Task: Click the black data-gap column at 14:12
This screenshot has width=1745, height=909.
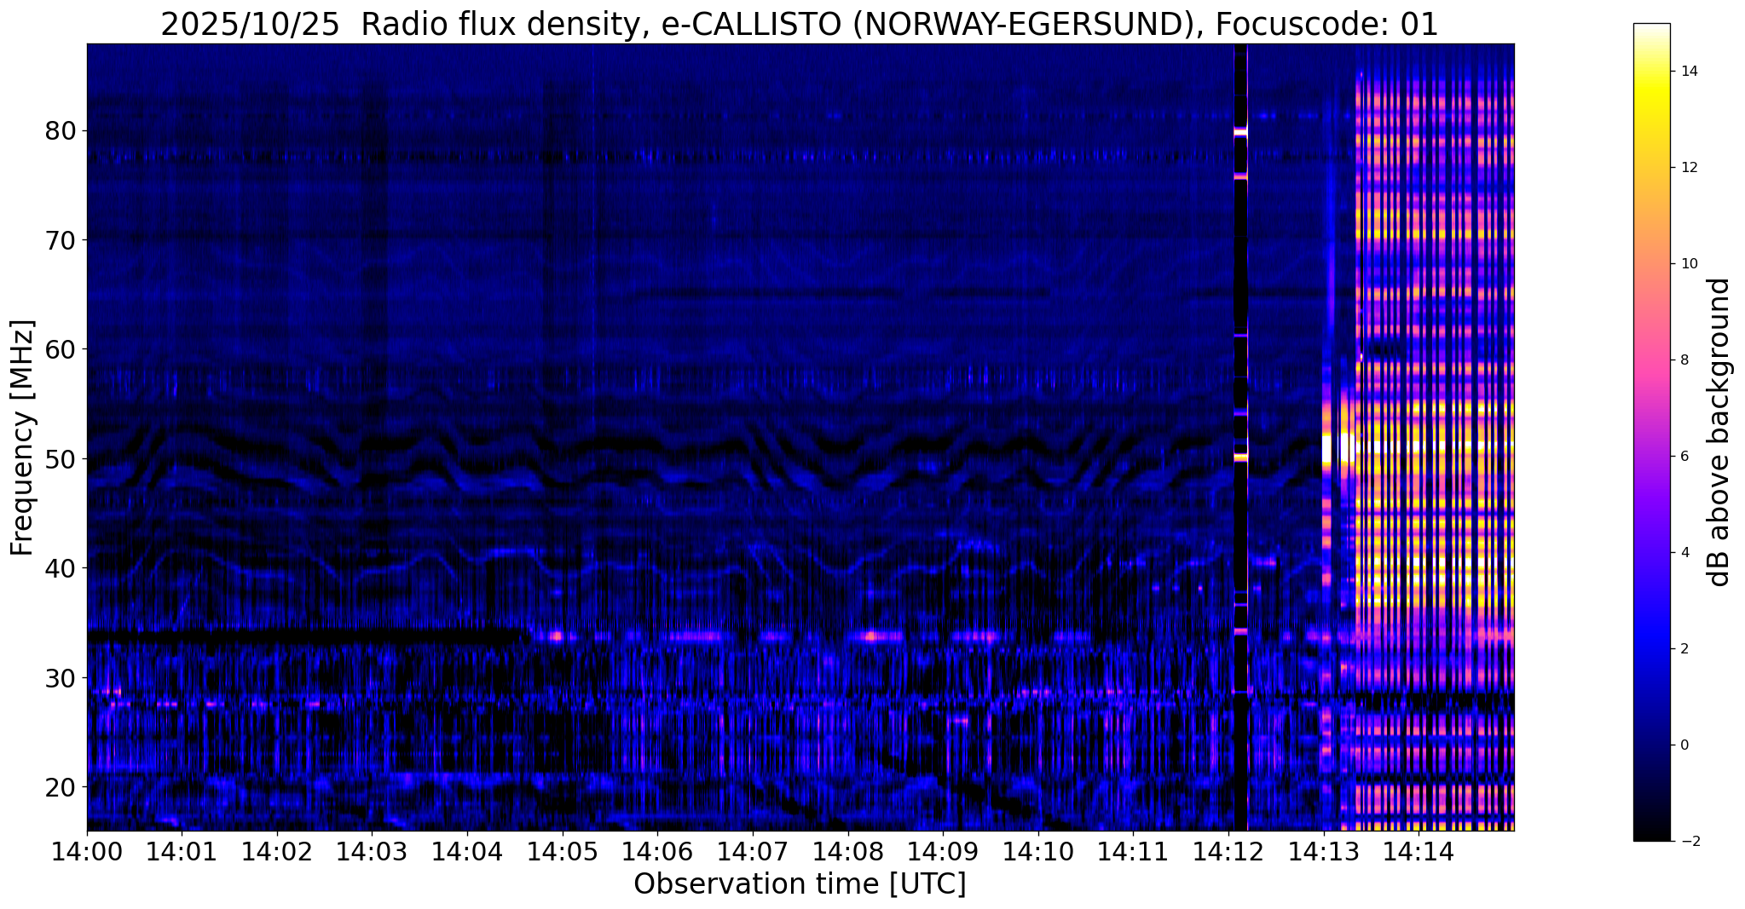Action: [x=1240, y=437]
